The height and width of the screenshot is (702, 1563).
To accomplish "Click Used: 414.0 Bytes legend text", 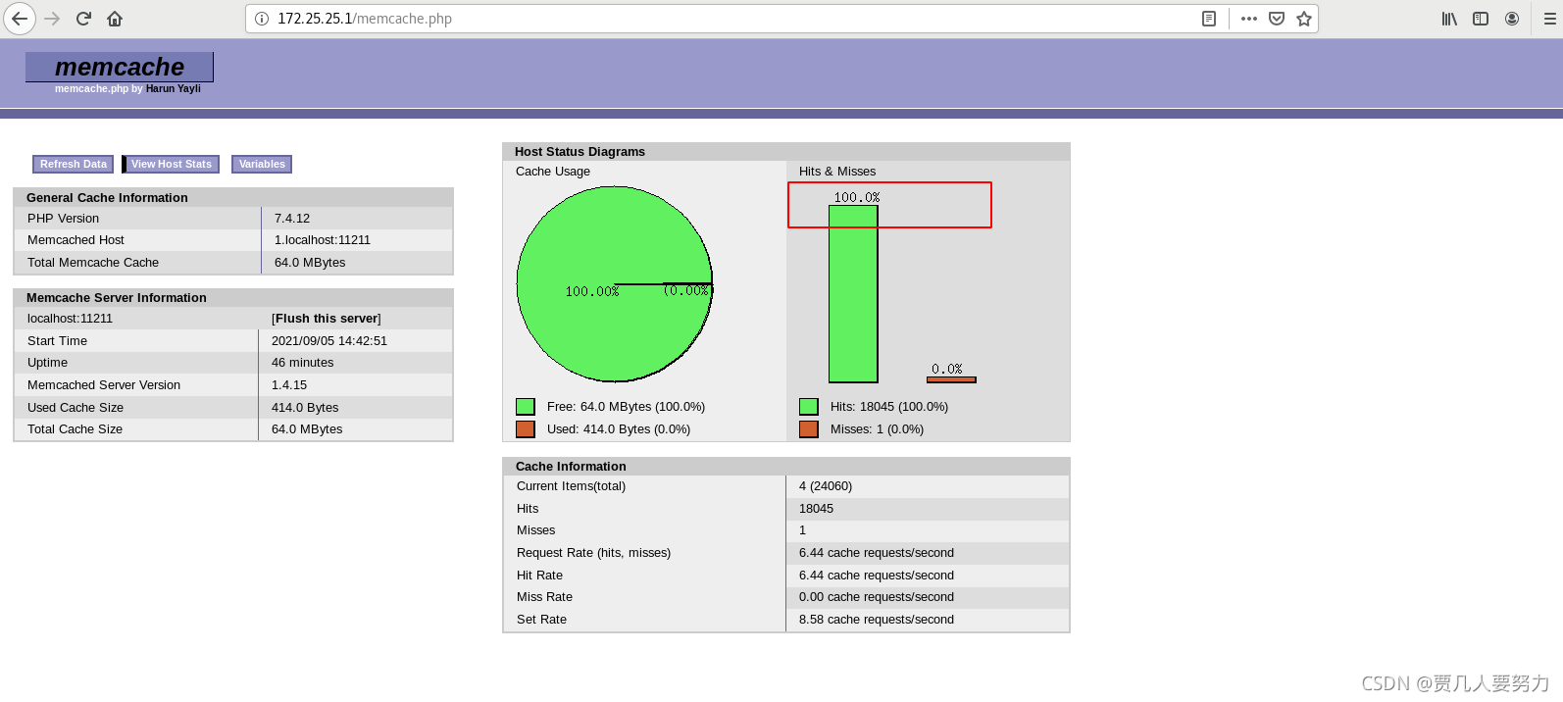I will (x=619, y=429).
